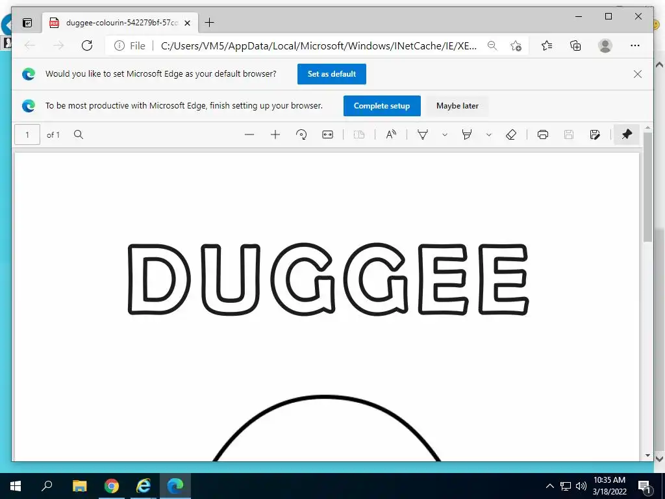Open Collections panel
The width and height of the screenshot is (665, 499).
pos(575,45)
